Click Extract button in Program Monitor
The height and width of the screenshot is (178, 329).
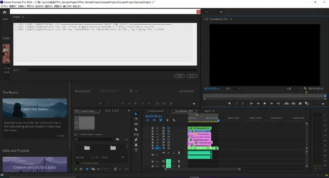coord(293,103)
